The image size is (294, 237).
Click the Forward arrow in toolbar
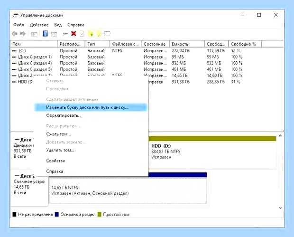pos(23,34)
